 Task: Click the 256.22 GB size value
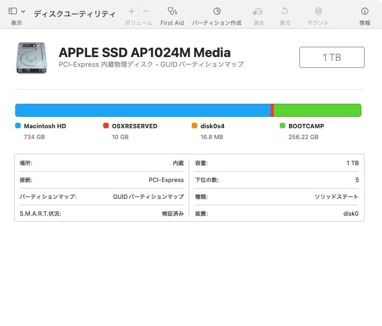(x=304, y=137)
